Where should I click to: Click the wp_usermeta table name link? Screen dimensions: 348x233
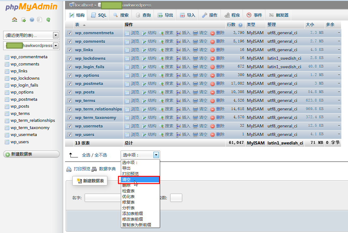[x=89, y=126]
